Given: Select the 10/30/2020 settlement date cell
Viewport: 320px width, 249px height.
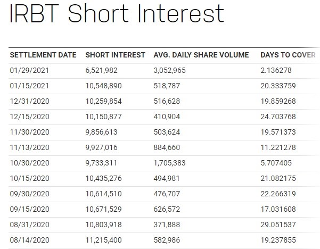Looking at the screenshot, I should coord(30,163).
